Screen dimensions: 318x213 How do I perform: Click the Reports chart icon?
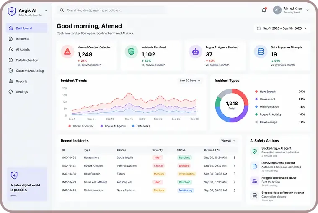[x=11, y=81]
